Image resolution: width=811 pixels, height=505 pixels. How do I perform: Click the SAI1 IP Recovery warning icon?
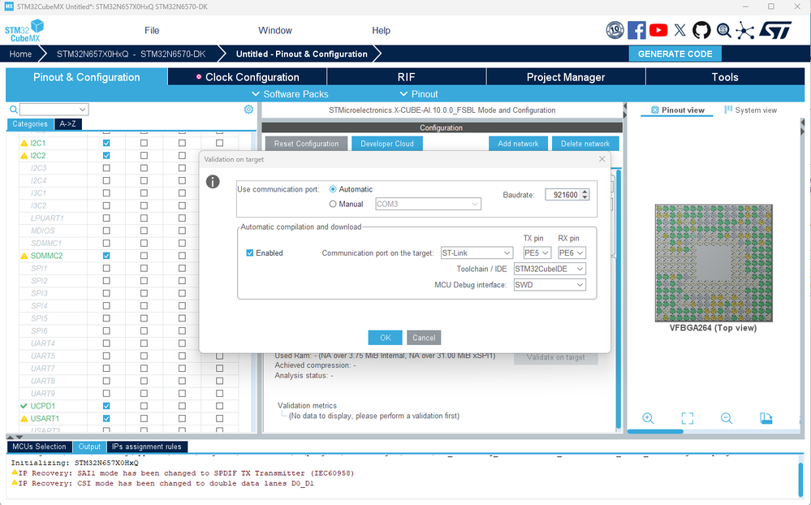15,473
